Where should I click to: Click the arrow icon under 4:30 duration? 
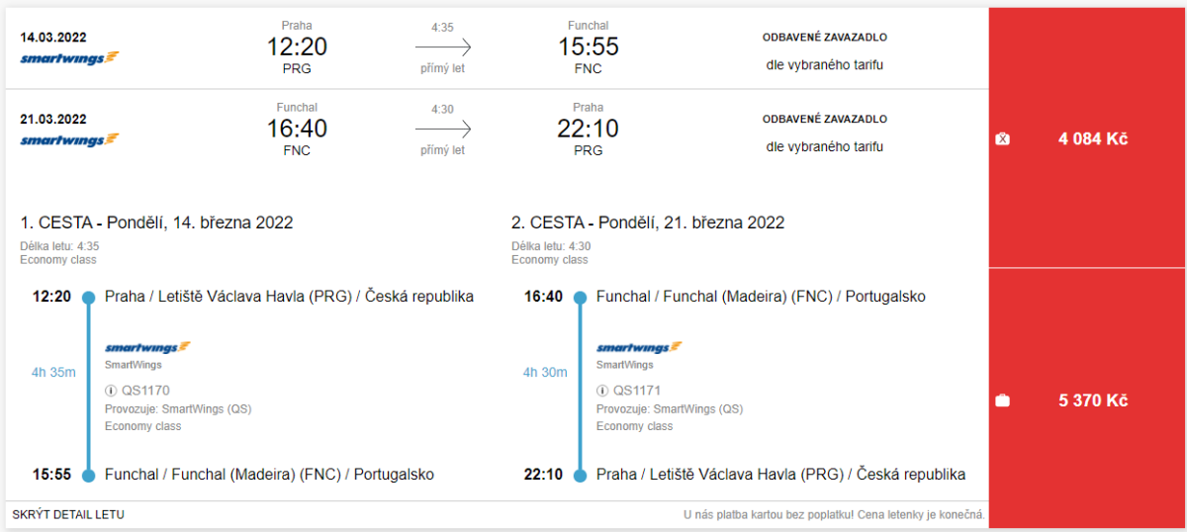point(442,130)
